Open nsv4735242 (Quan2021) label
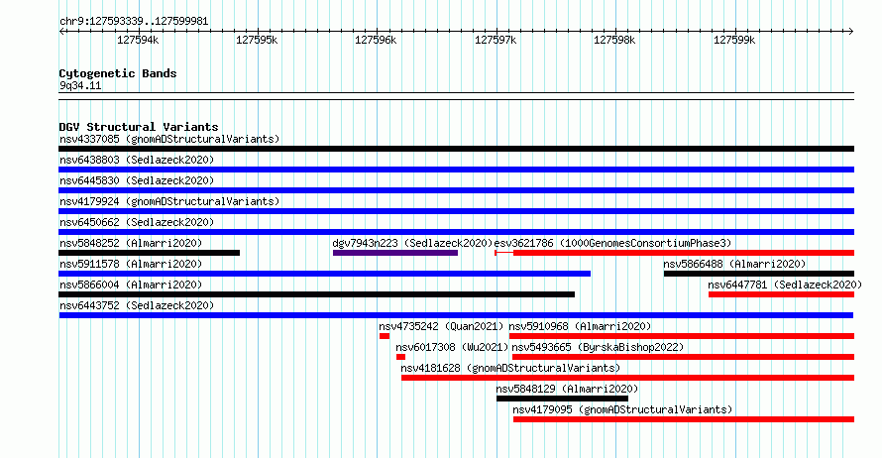882x458 pixels. point(441,326)
